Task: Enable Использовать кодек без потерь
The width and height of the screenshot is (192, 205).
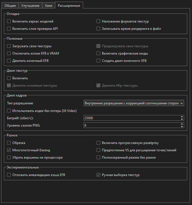Action: (9, 111)
